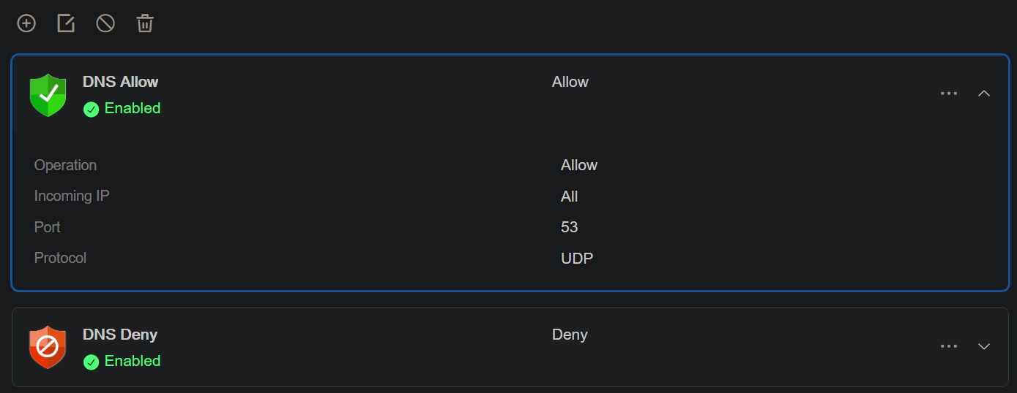The height and width of the screenshot is (393, 1017).
Task: Click the Port value 53
Action: pos(570,227)
